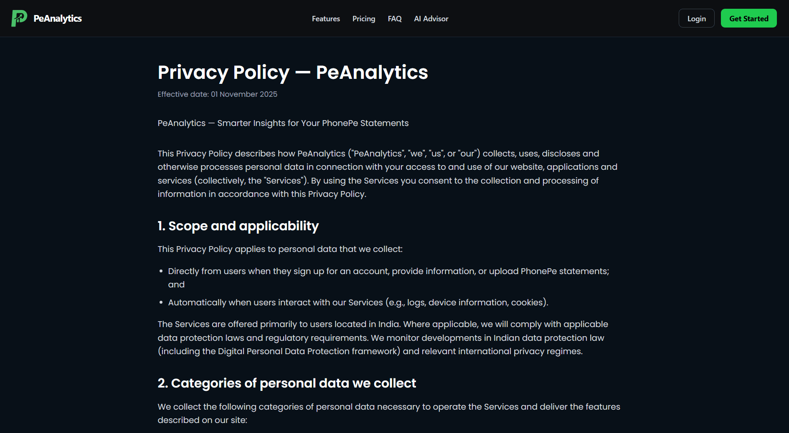This screenshot has height=433, width=789.
Task: Navigate to the FAQ section
Action: click(394, 18)
